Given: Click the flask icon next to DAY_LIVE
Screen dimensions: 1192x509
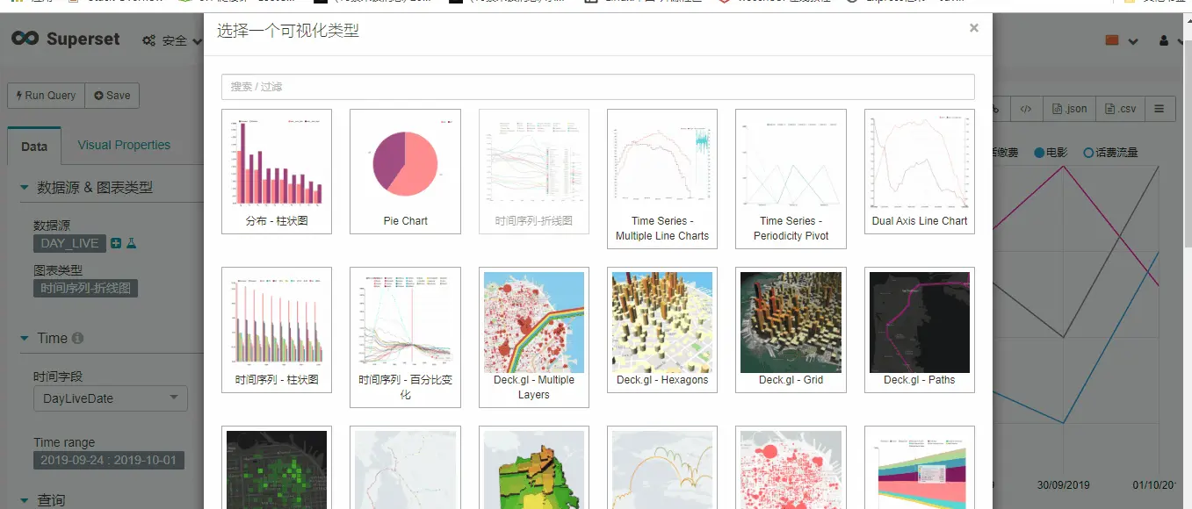Looking at the screenshot, I should coord(133,243).
